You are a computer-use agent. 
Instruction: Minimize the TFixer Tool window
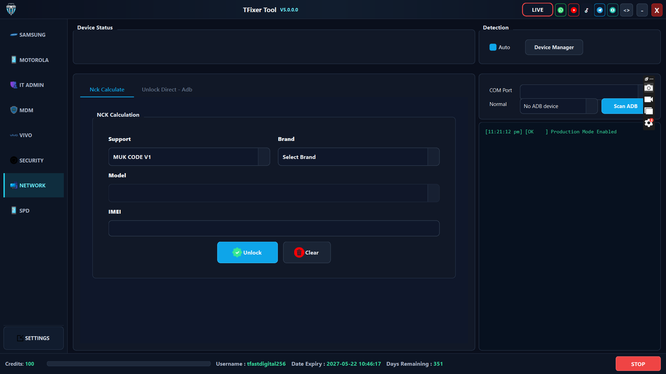click(x=642, y=10)
